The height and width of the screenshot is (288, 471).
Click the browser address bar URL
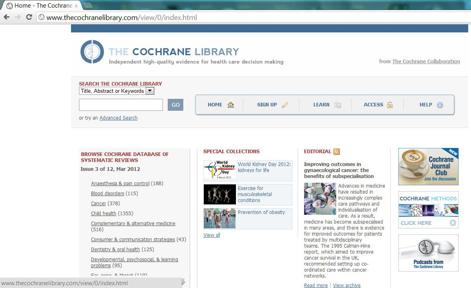tap(122, 17)
